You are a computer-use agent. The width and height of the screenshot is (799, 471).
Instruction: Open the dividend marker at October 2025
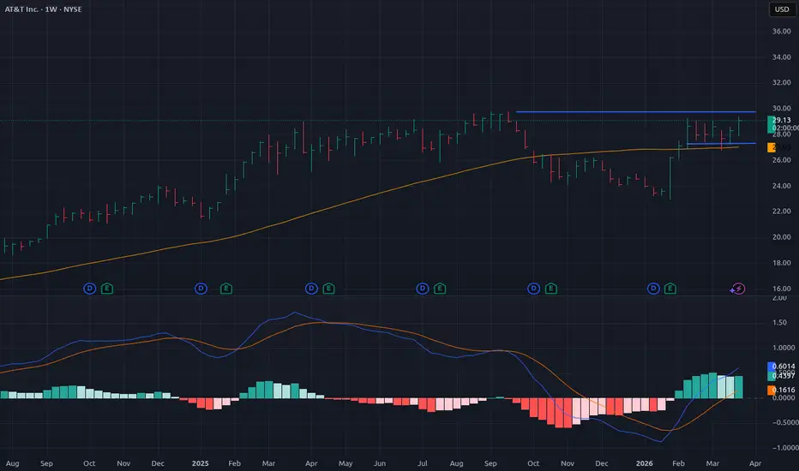coord(533,289)
